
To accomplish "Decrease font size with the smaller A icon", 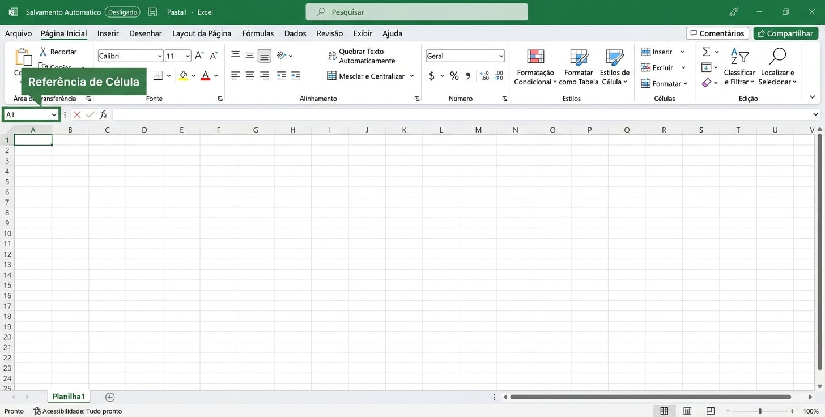I will click(x=214, y=56).
